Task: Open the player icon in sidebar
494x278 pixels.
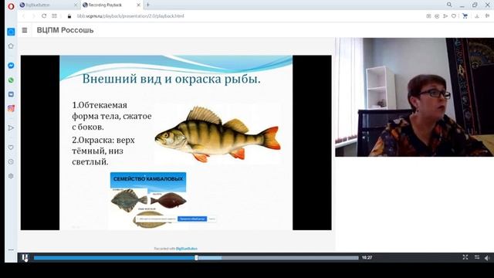Action: (11, 128)
